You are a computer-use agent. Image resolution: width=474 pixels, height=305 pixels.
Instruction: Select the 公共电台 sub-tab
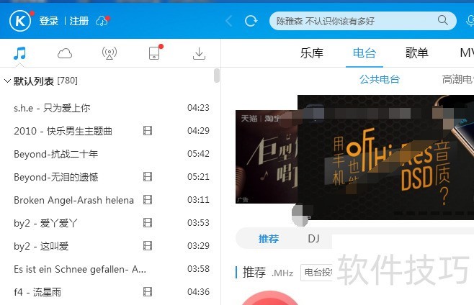380,79
